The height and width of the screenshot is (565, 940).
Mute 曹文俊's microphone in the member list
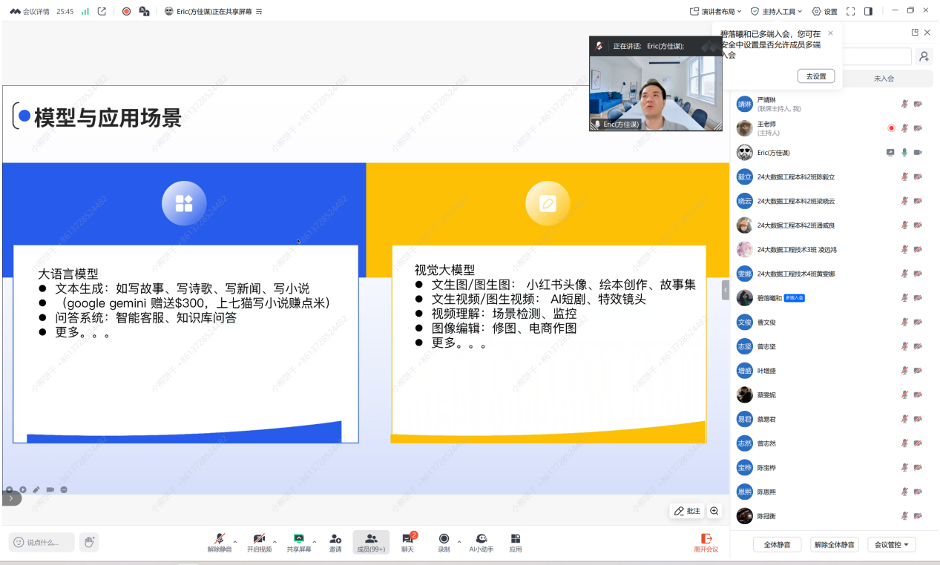click(904, 322)
